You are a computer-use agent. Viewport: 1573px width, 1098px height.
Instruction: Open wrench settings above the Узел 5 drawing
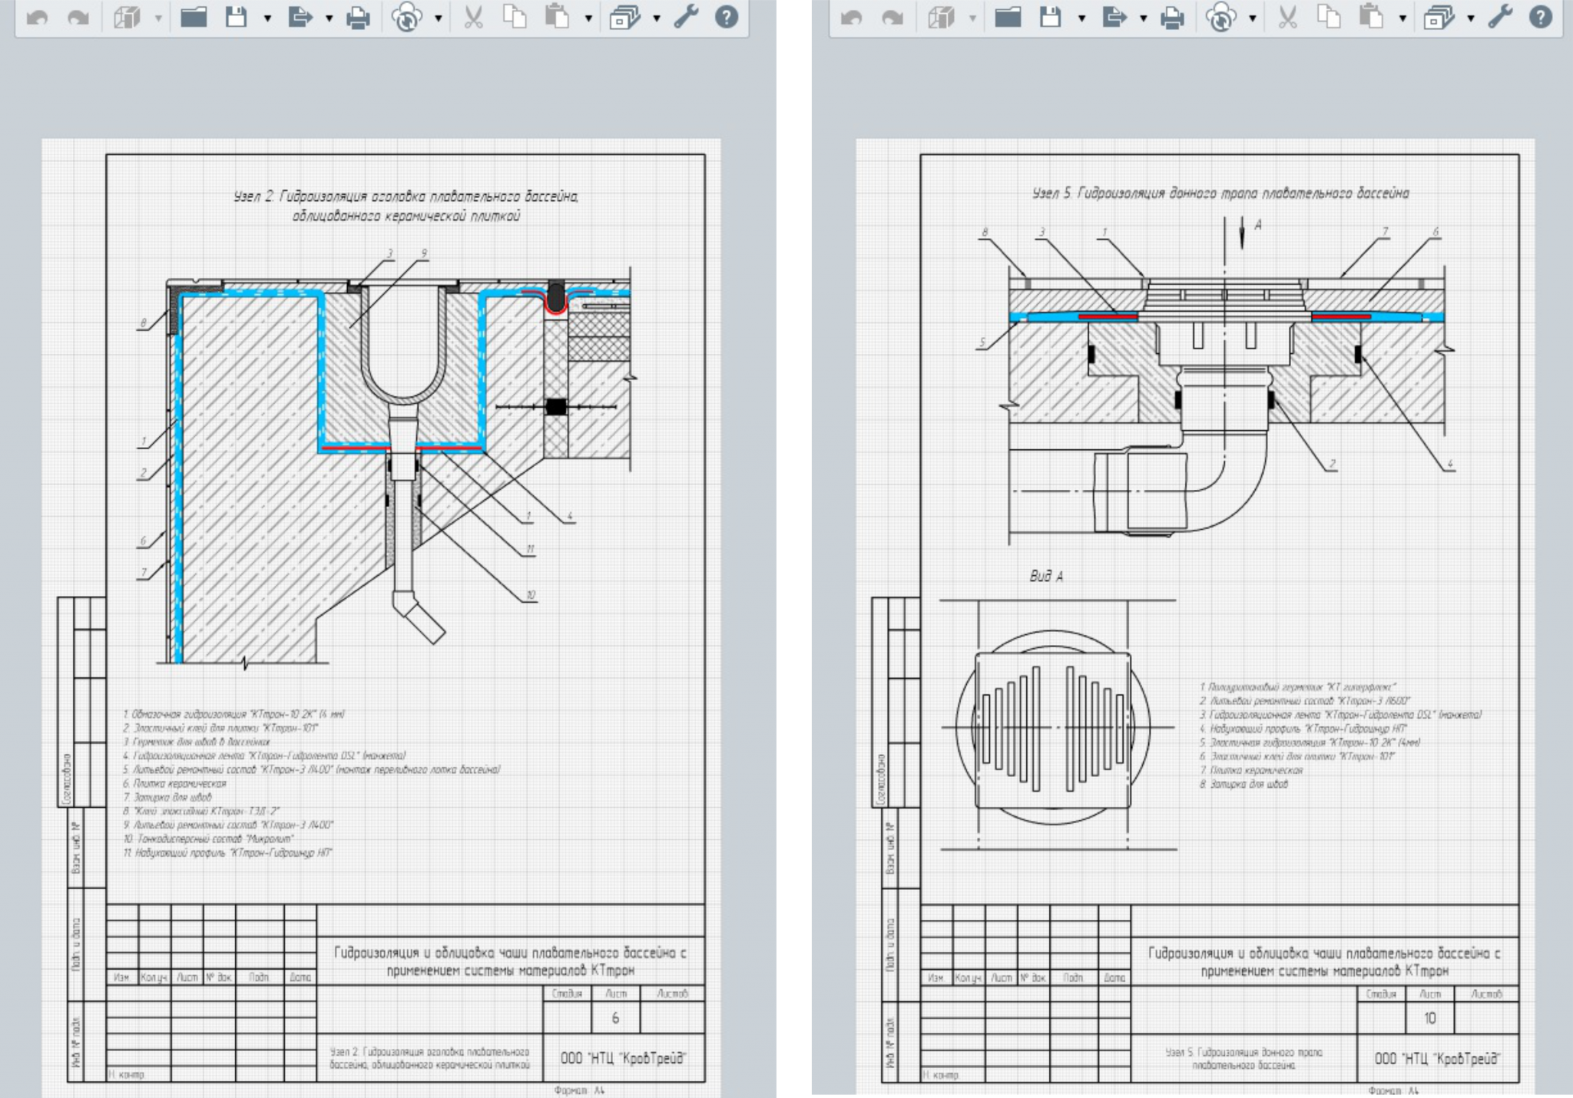1500,17
